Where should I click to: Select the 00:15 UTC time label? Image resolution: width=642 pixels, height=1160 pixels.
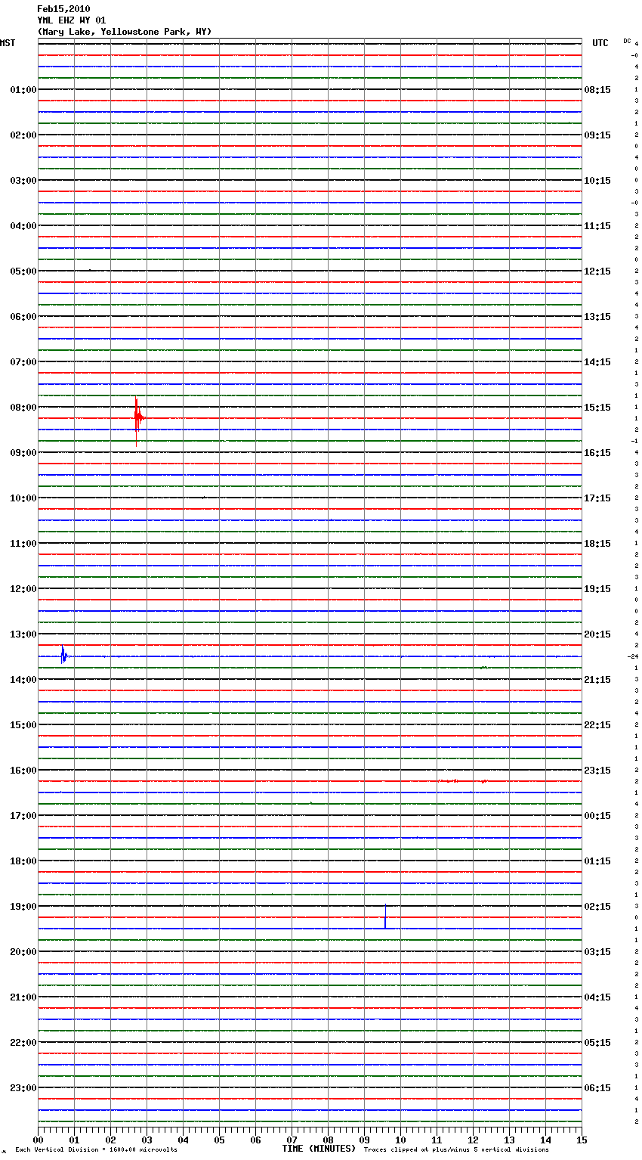597,816
